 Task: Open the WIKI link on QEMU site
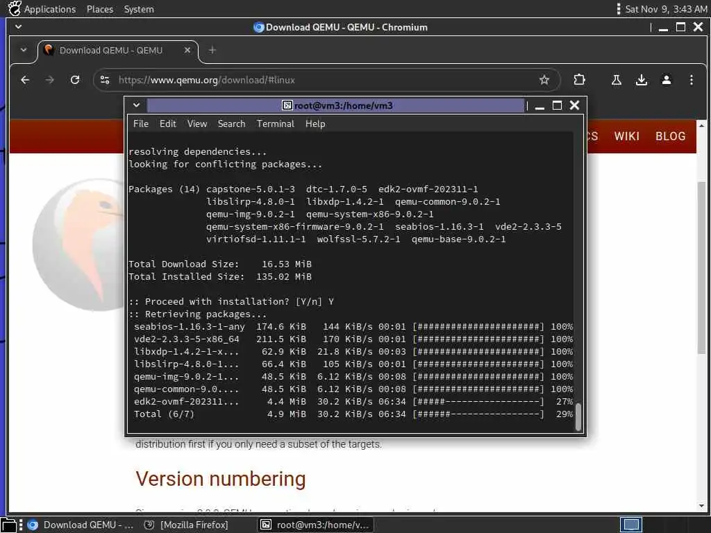coord(627,136)
